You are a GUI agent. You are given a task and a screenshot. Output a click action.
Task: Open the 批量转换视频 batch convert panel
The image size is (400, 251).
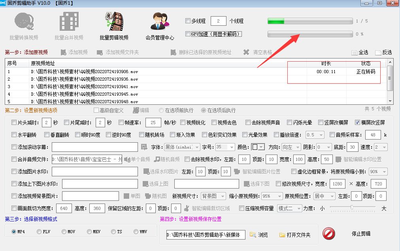(25, 22)
